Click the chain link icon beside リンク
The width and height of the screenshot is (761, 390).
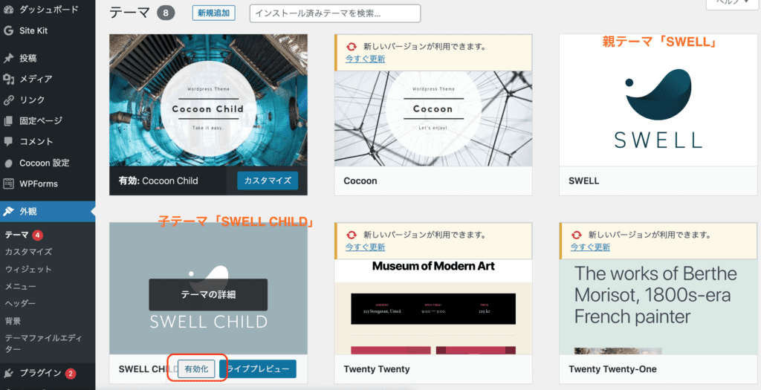8,100
